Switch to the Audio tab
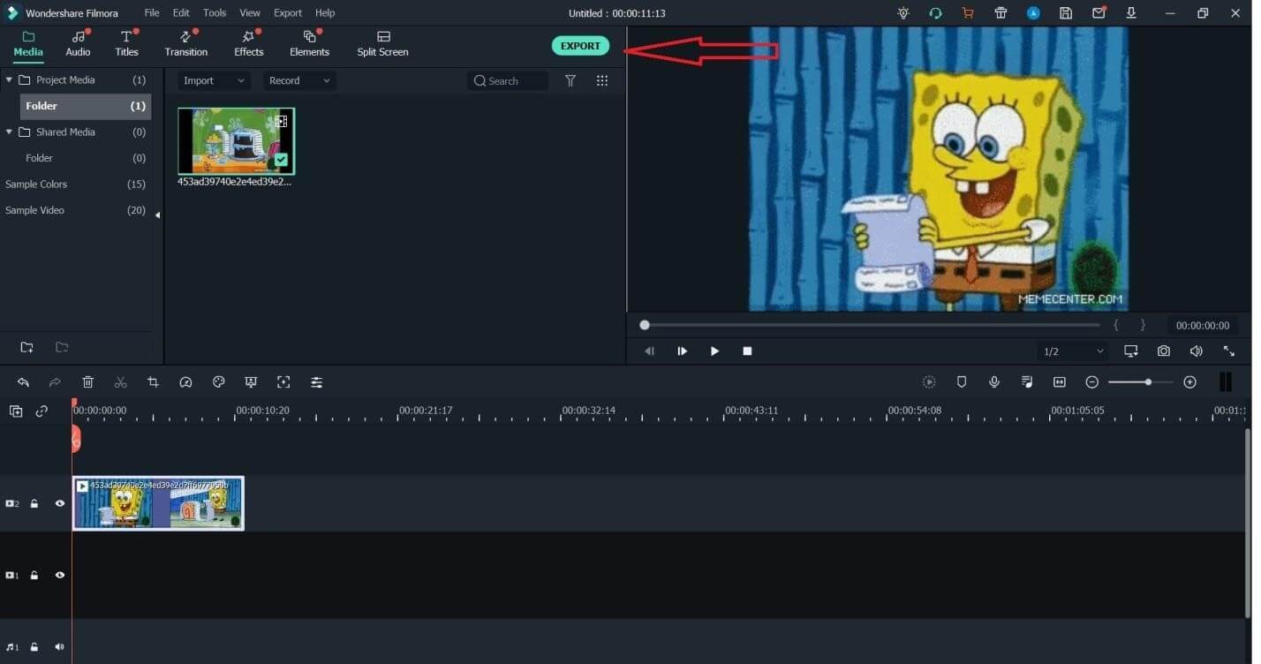This screenshot has height=664, width=1261. click(x=78, y=43)
